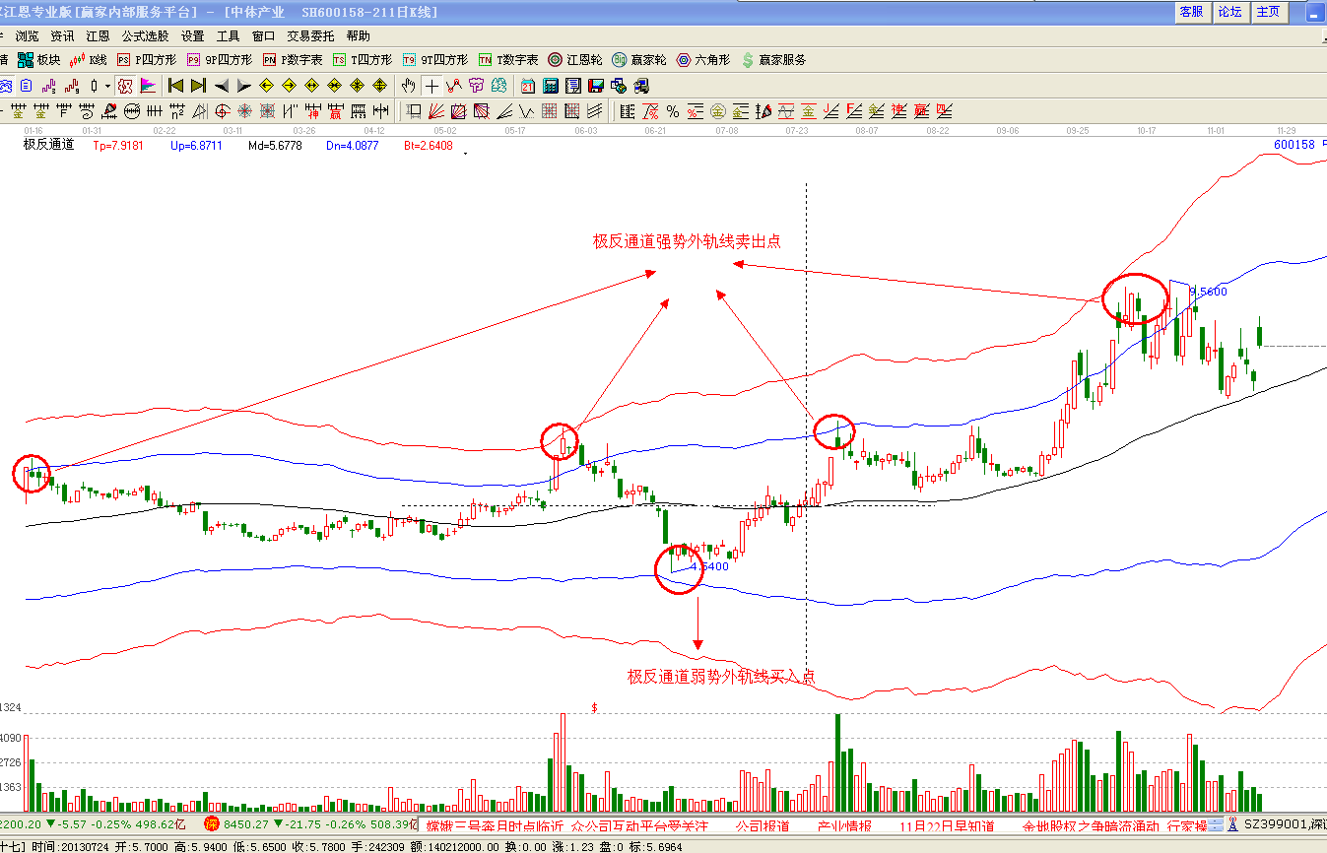Click the 论坛 forum button
Viewport: 1327px width, 853px height.
tap(1229, 12)
